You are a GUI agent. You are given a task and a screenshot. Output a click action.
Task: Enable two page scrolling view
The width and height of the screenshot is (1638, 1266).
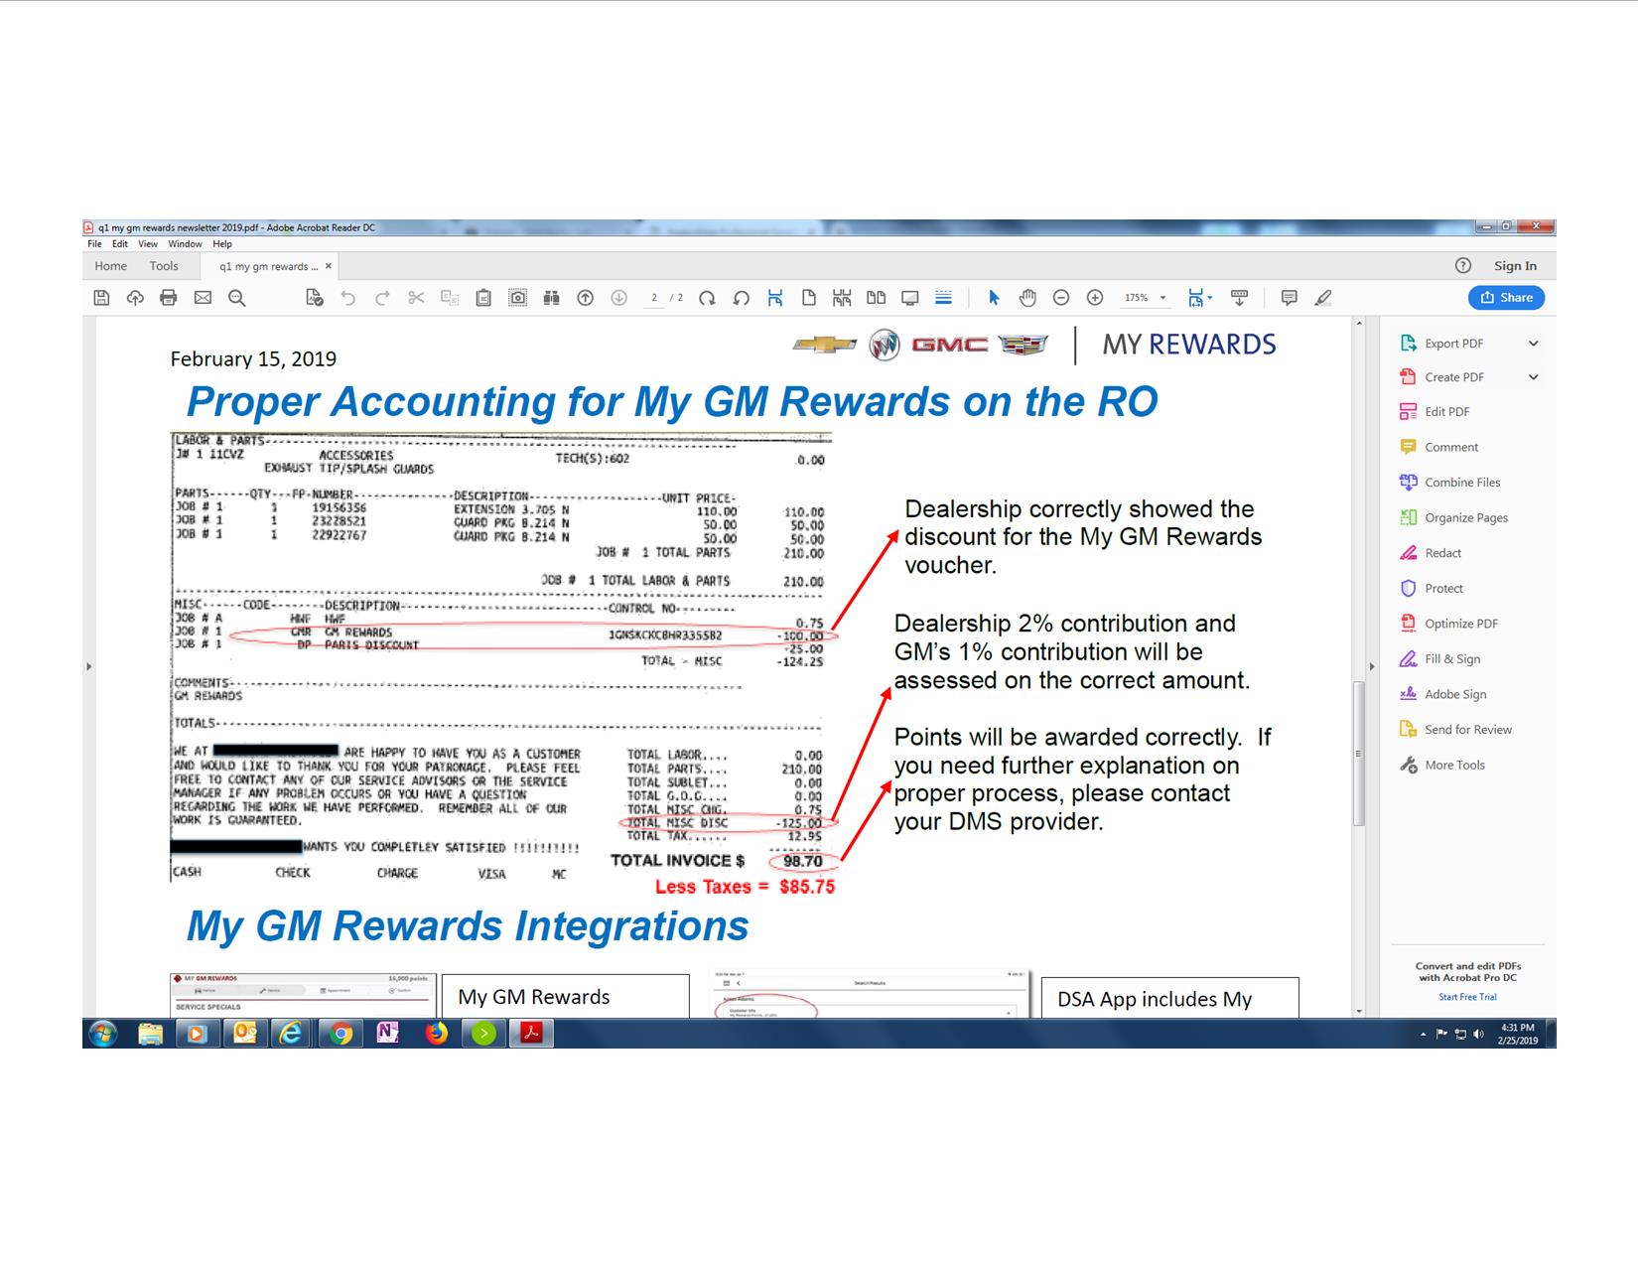(x=842, y=298)
